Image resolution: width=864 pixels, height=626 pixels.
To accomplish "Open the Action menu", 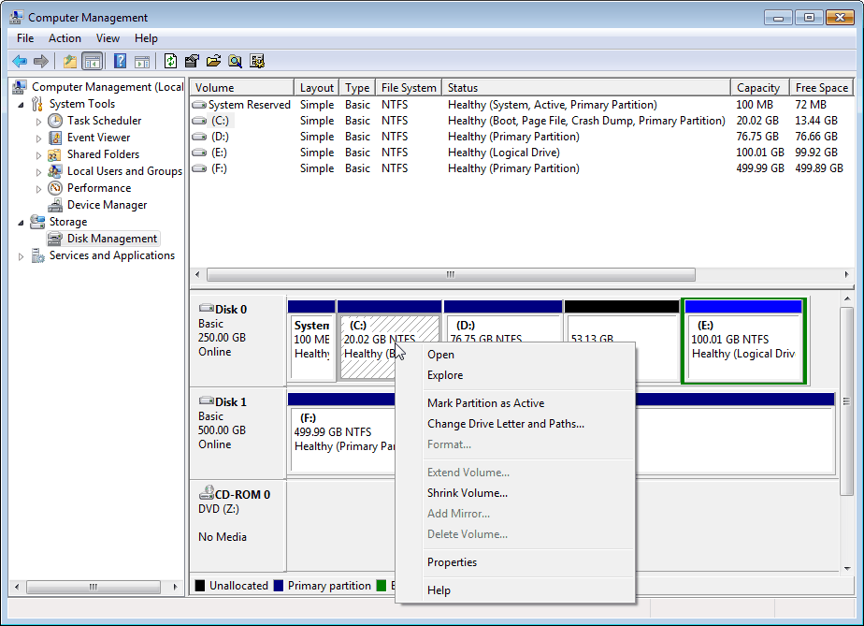I will pos(65,38).
